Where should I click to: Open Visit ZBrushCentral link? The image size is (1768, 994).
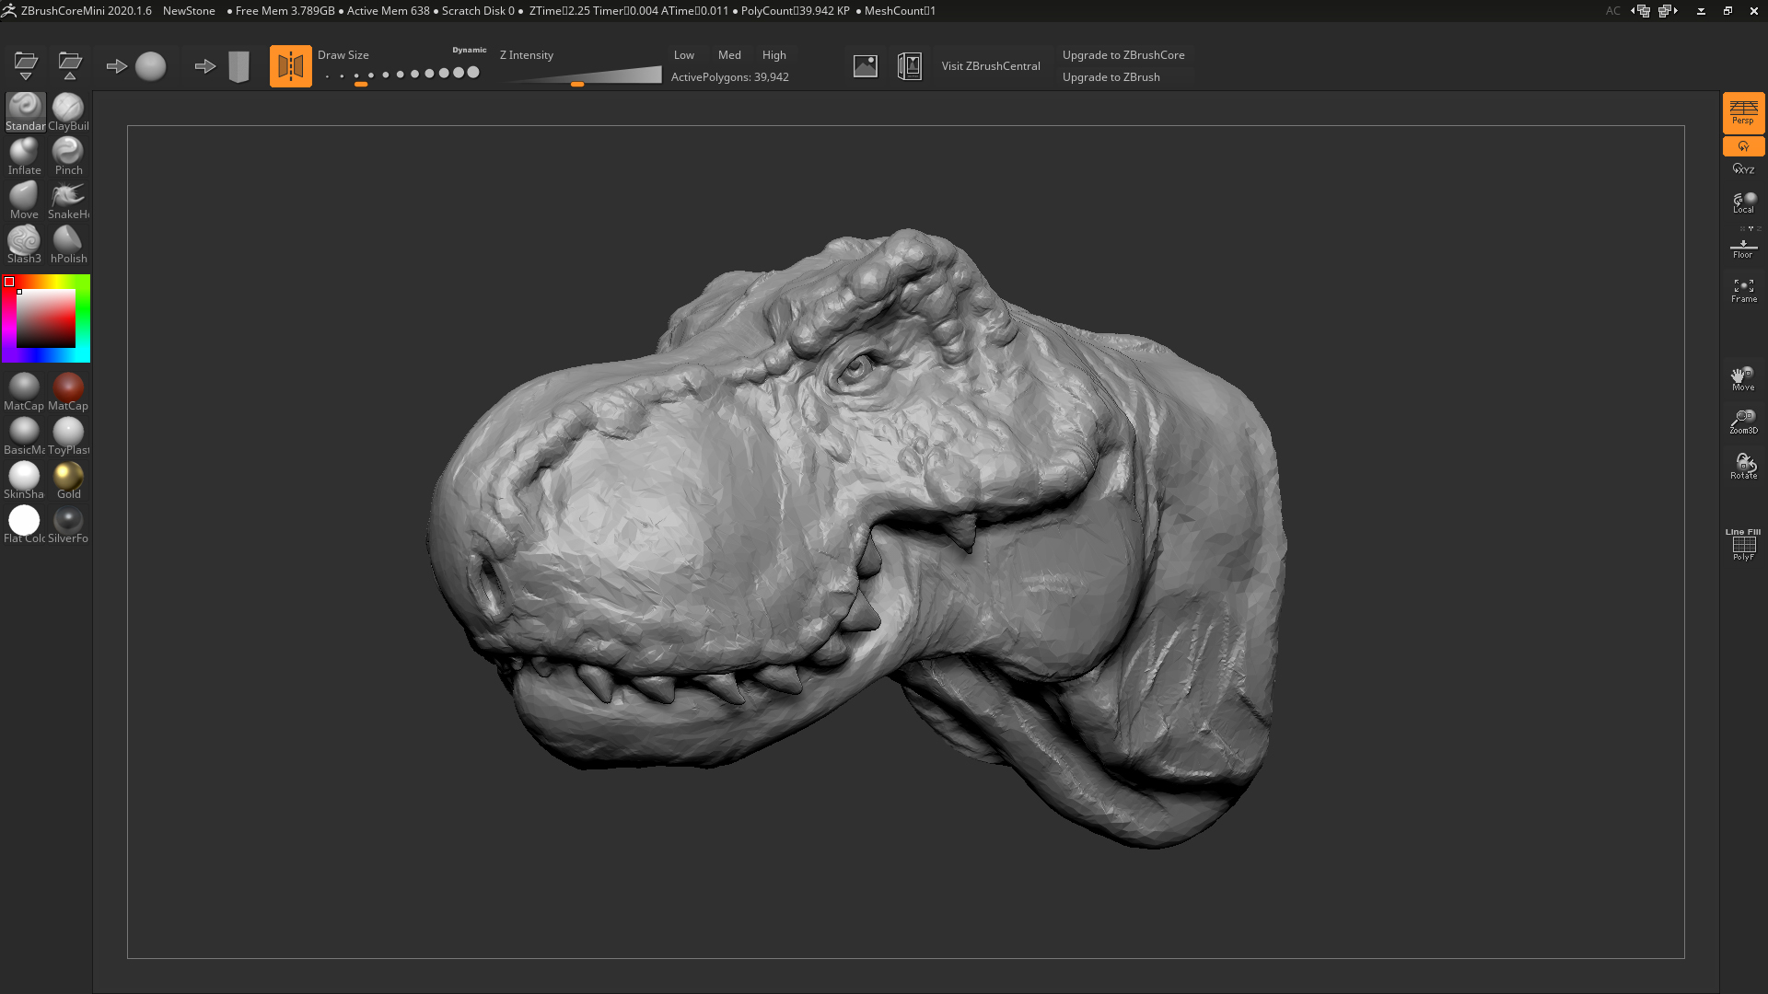(x=991, y=66)
